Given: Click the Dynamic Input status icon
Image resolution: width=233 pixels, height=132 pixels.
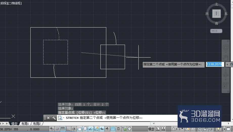Looking at the screenshot, I should (x=102, y=129).
